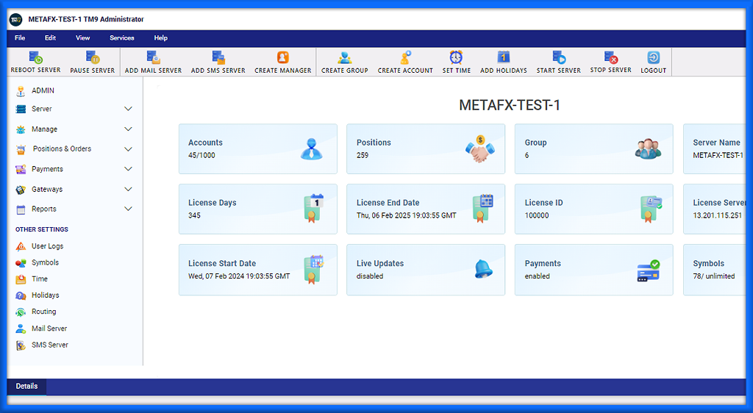
Task: Select the Live Updates status card
Action: [x=425, y=270]
